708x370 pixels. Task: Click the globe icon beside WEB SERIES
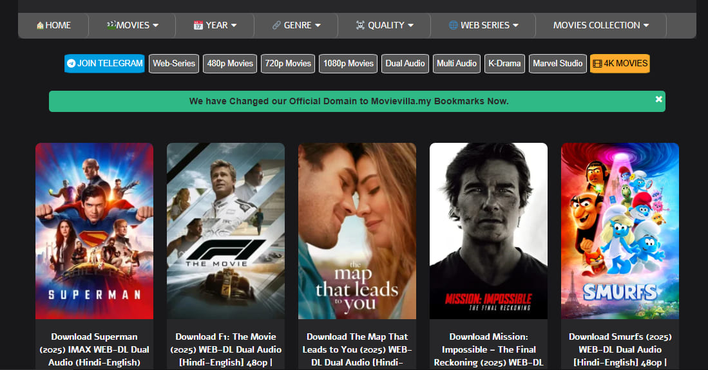454,26
